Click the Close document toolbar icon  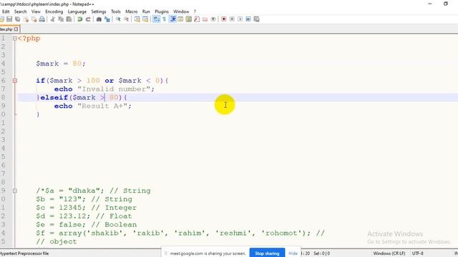(x=26, y=19)
